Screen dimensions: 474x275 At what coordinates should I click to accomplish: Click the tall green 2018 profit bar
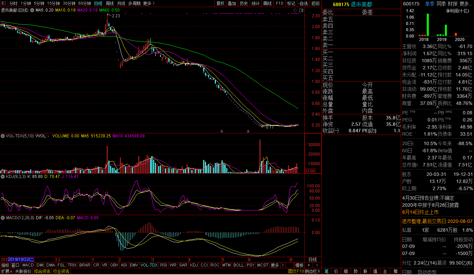tap(428, 25)
